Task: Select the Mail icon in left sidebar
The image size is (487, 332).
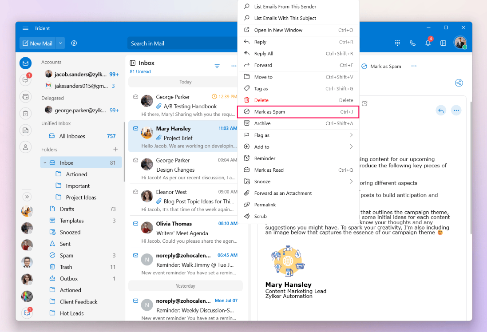Action: (x=25, y=63)
